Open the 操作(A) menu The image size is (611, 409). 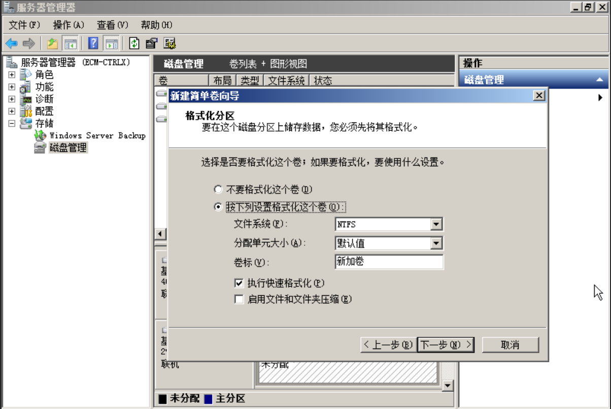(x=69, y=25)
